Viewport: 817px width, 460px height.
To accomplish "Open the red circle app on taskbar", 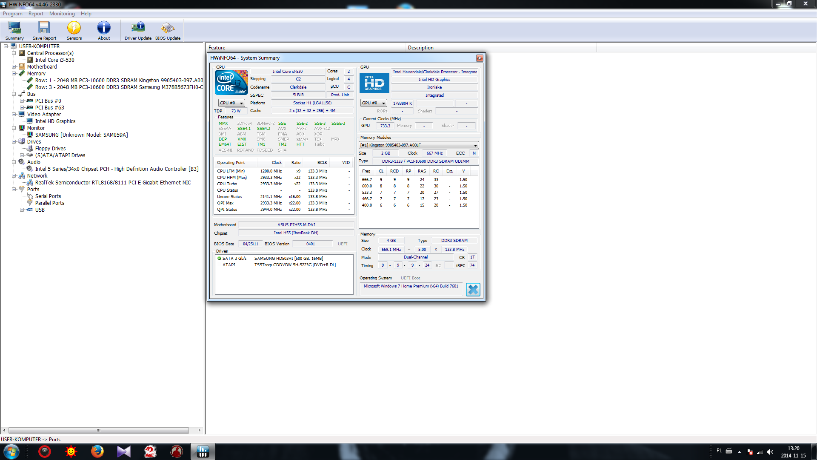I will click(45, 451).
